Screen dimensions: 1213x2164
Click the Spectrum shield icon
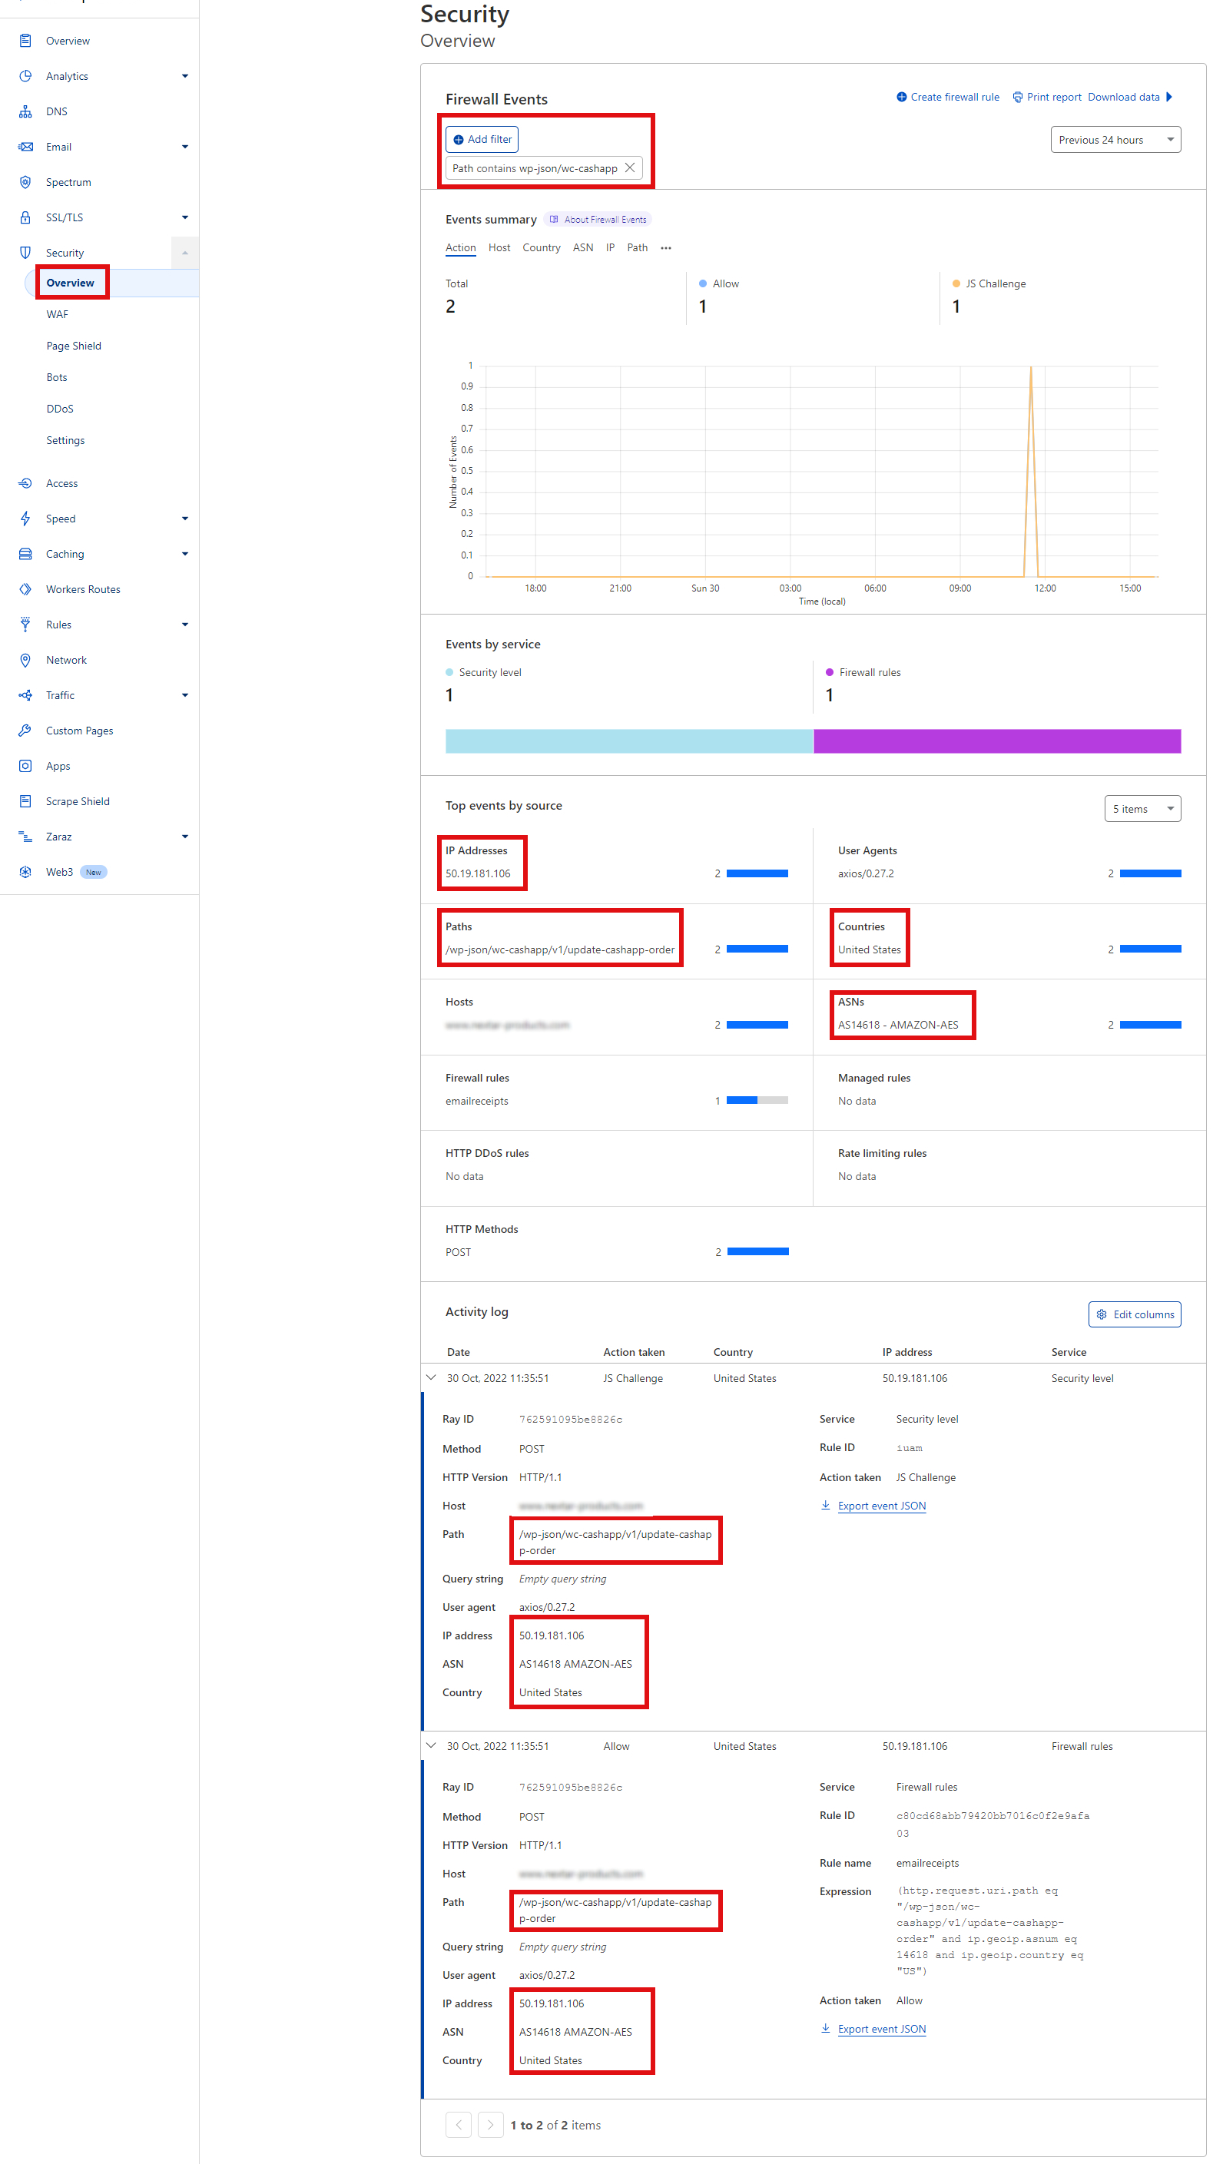tap(25, 181)
